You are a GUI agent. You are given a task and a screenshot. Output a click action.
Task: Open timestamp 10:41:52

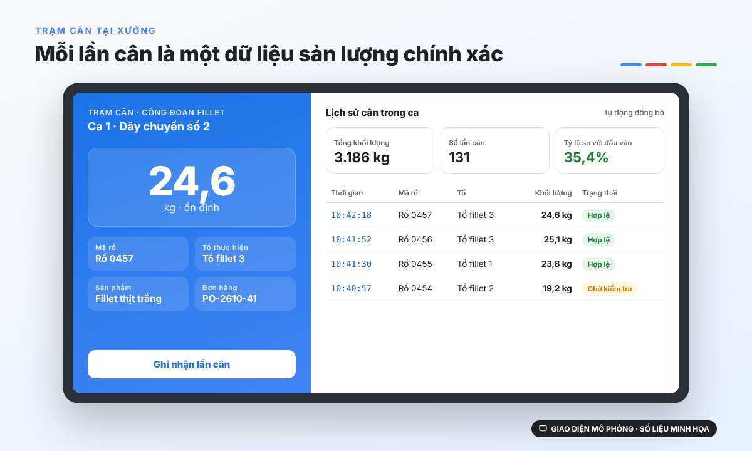[352, 239]
